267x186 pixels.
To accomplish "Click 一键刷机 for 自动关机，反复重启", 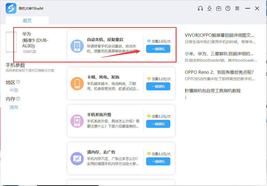I will tap(158, 49).
